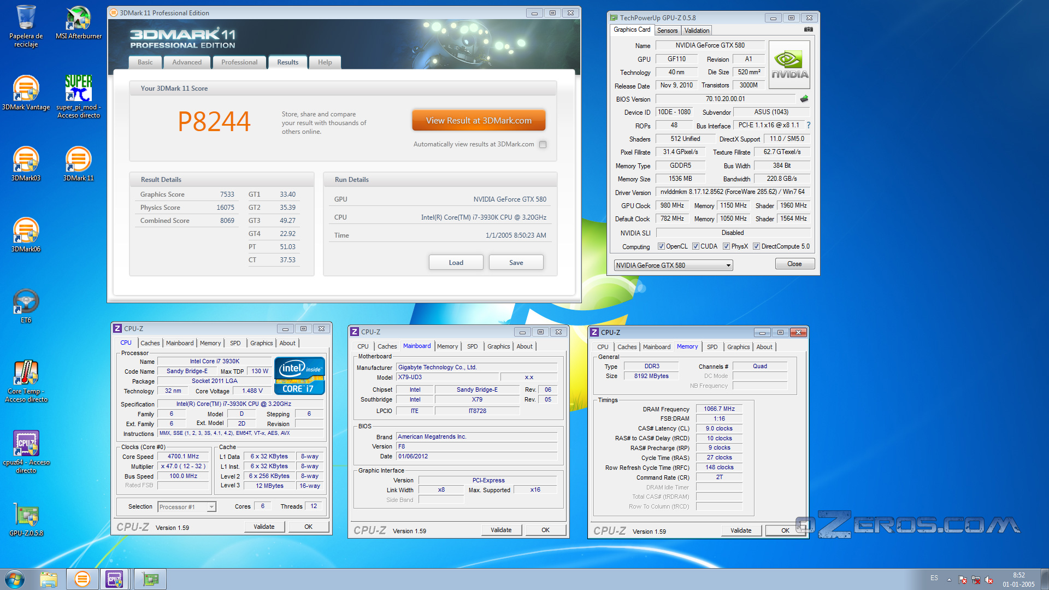Click BIOS Version 70.10.20.00.01 value
This screenshot has height=590, width=1049.
(x=725, y=99)
